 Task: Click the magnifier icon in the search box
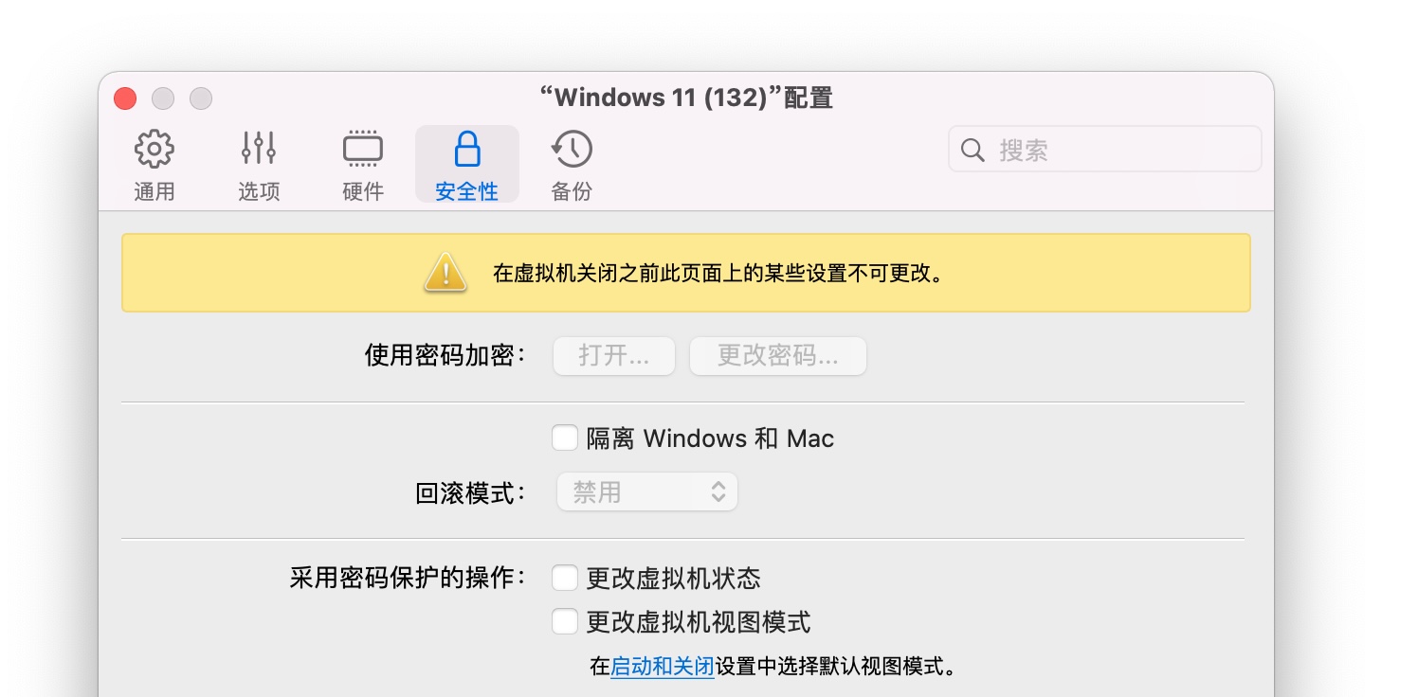(x=974, y=149)
